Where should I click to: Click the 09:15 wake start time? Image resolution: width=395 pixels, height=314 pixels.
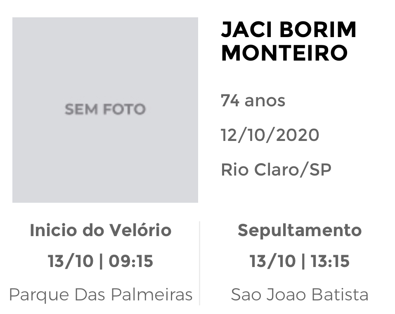point(131,261)
